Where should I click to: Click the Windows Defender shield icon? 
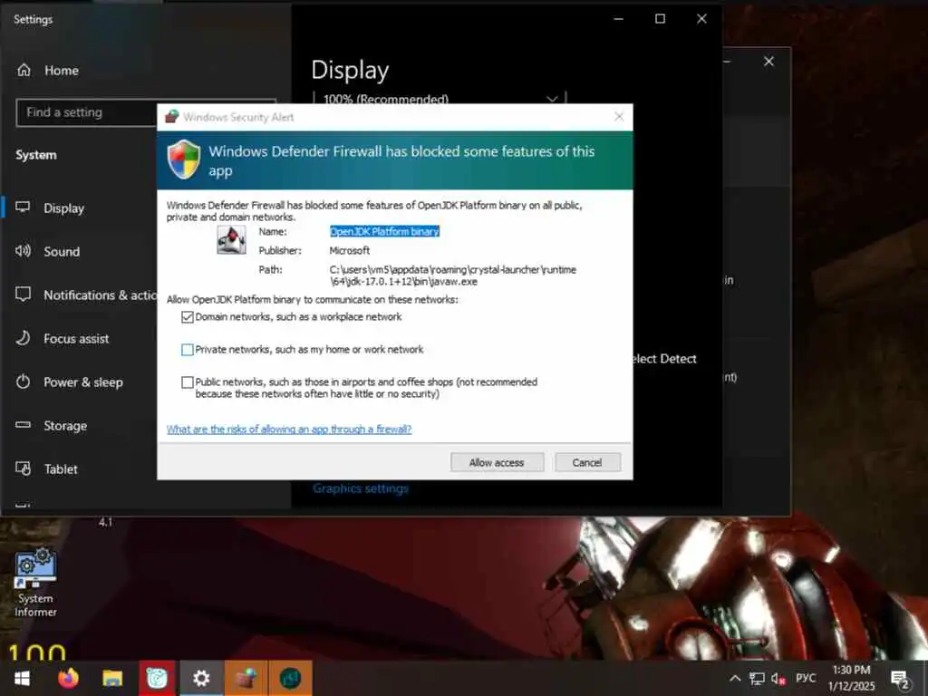[184, 159]
